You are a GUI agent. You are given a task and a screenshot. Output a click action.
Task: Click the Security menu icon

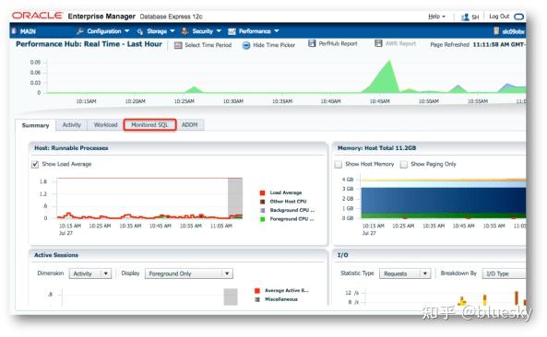click(x=184, y=31)
